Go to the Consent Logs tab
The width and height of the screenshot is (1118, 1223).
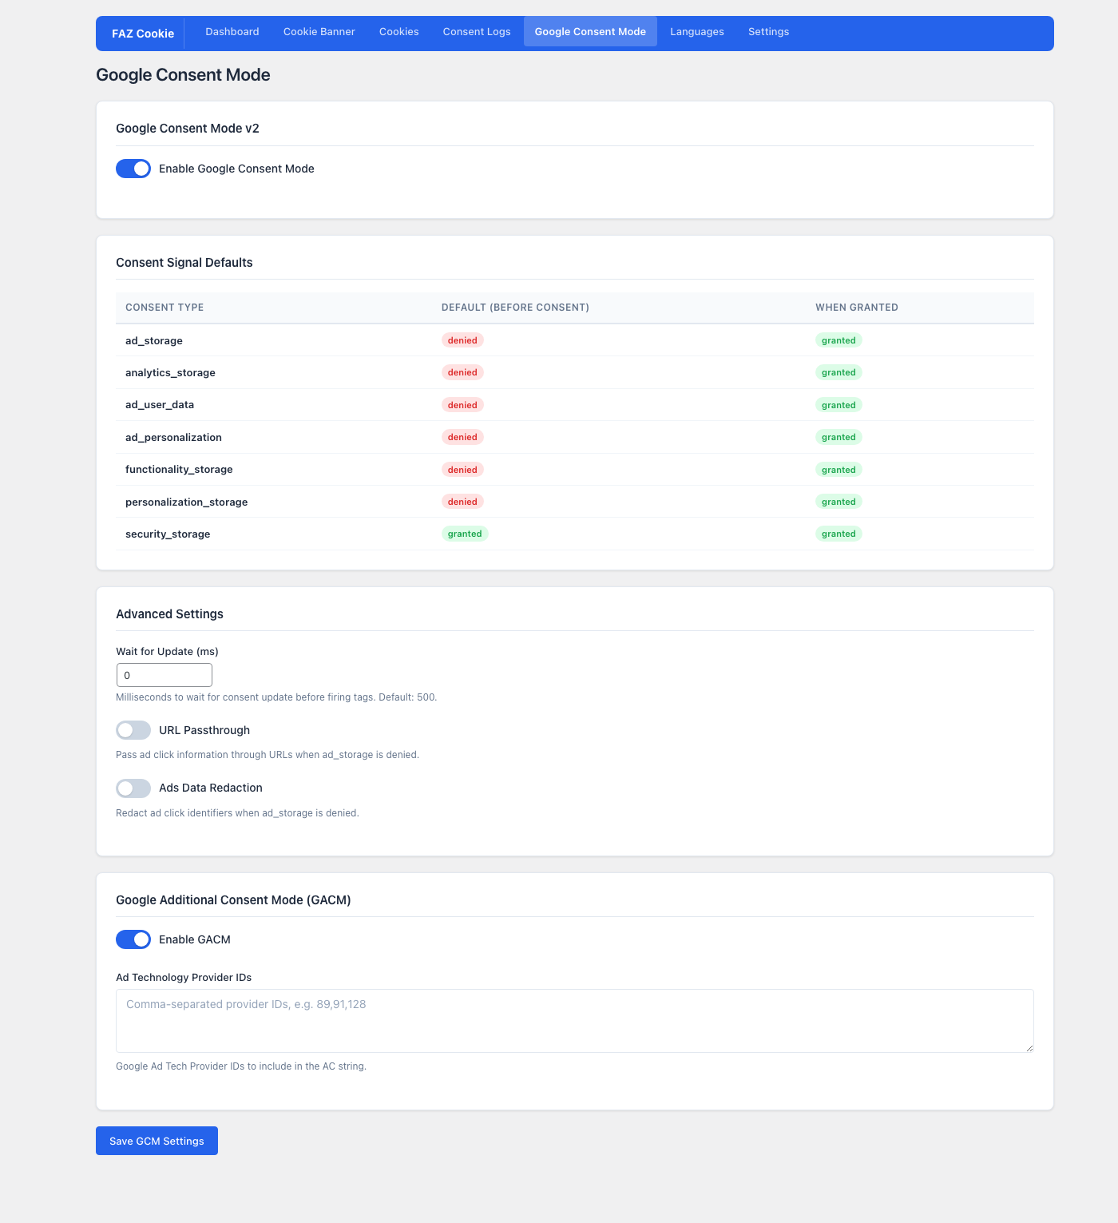[477, 32]
